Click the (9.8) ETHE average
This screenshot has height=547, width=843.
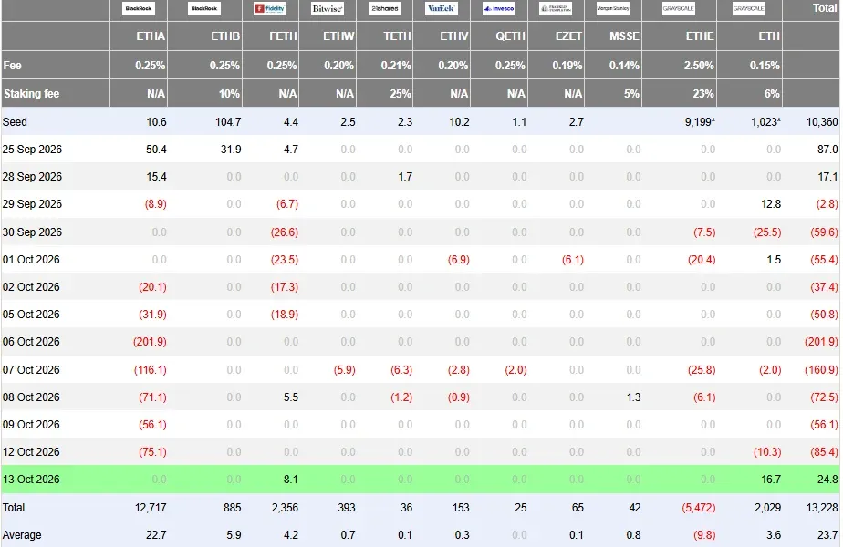(703, 535)
